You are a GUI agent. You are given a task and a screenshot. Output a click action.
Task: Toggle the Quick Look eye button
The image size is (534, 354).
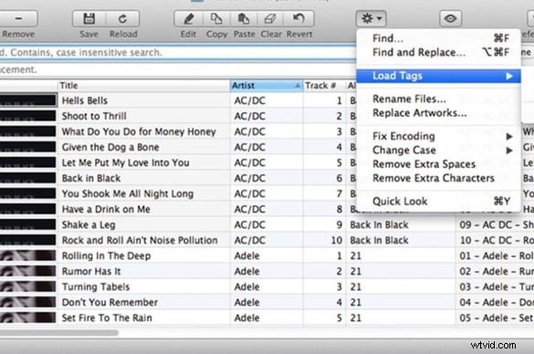click(451, 18)
